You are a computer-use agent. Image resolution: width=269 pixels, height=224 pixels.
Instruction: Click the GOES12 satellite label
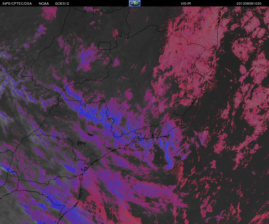pos(62,4)
